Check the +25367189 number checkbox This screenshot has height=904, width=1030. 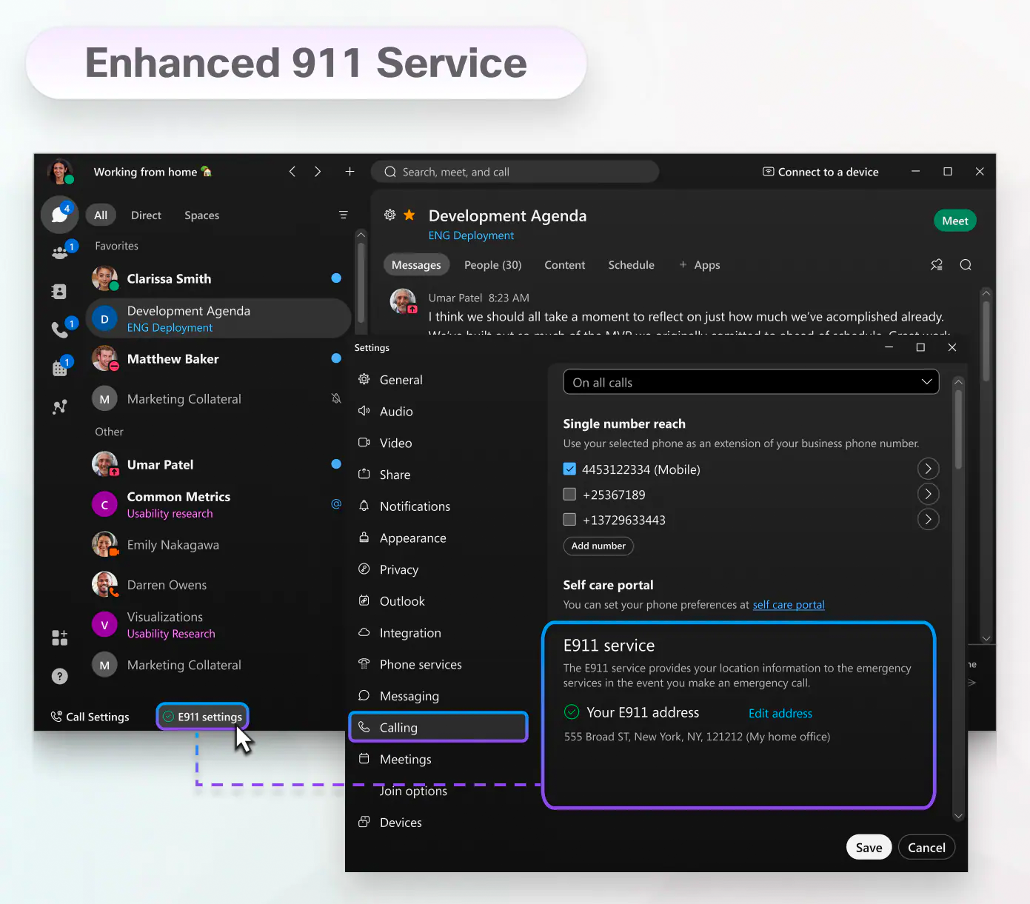[x=569, y=495]
